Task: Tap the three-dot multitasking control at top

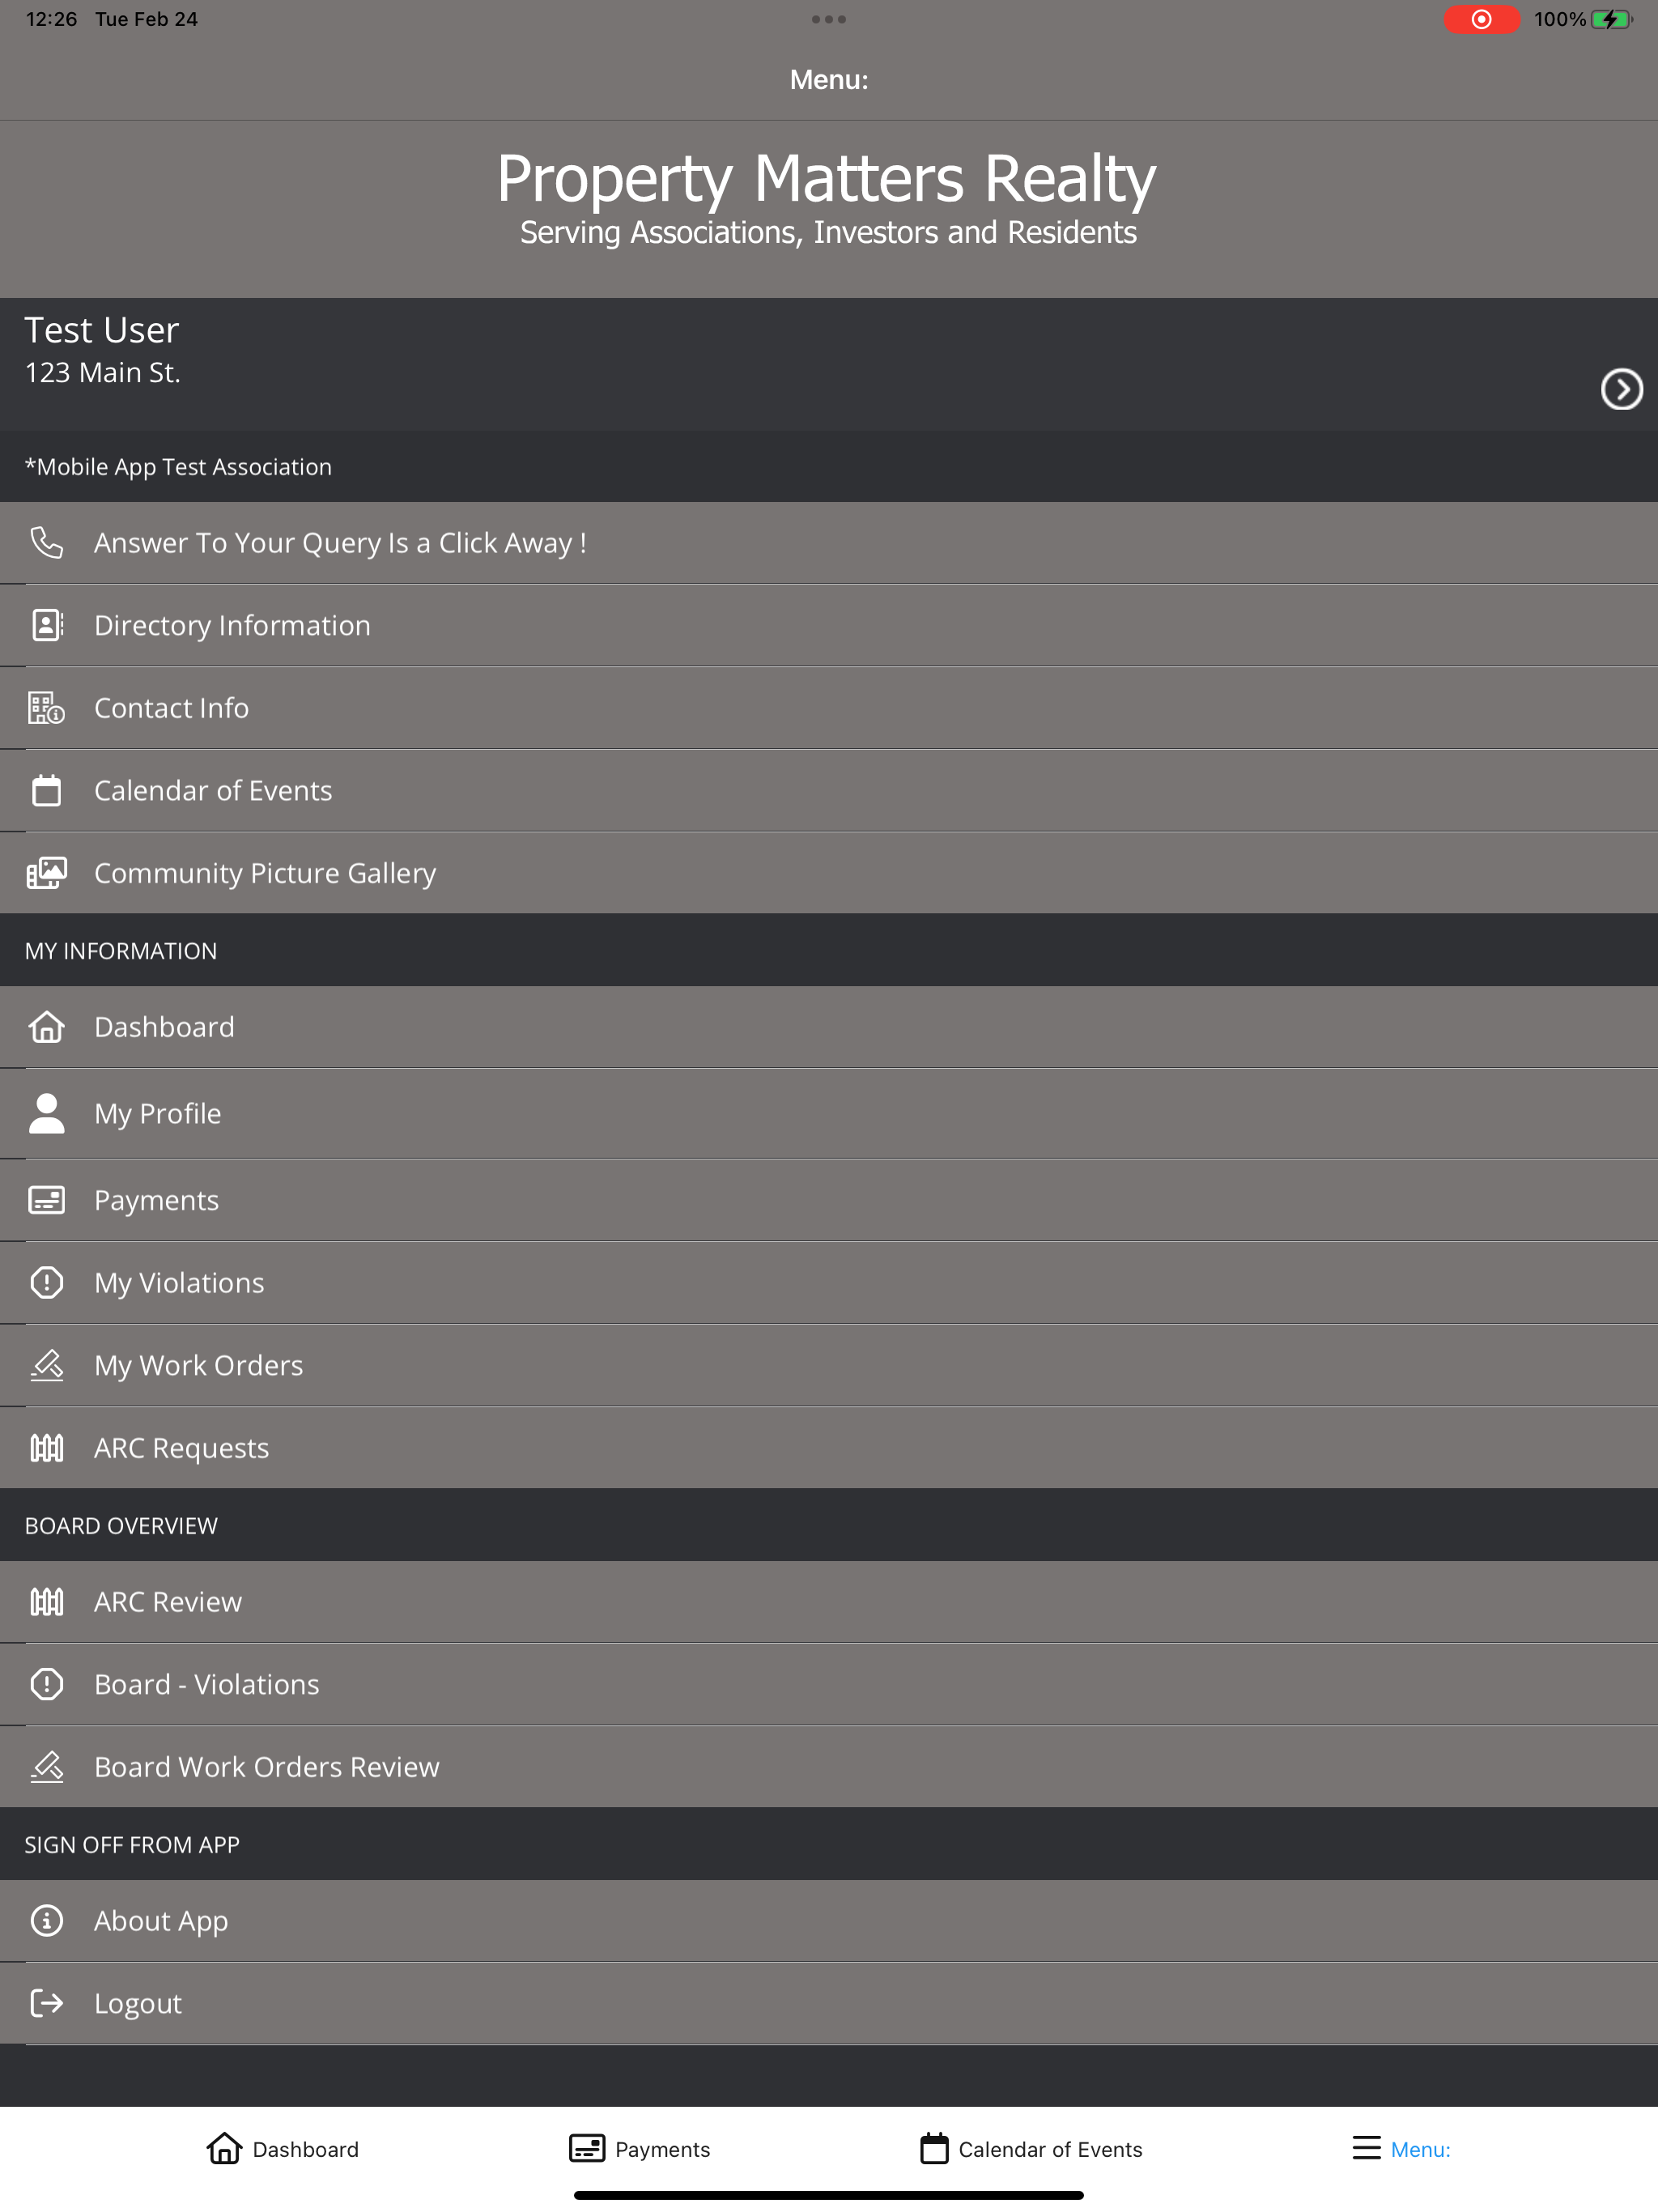Action: 829,19
